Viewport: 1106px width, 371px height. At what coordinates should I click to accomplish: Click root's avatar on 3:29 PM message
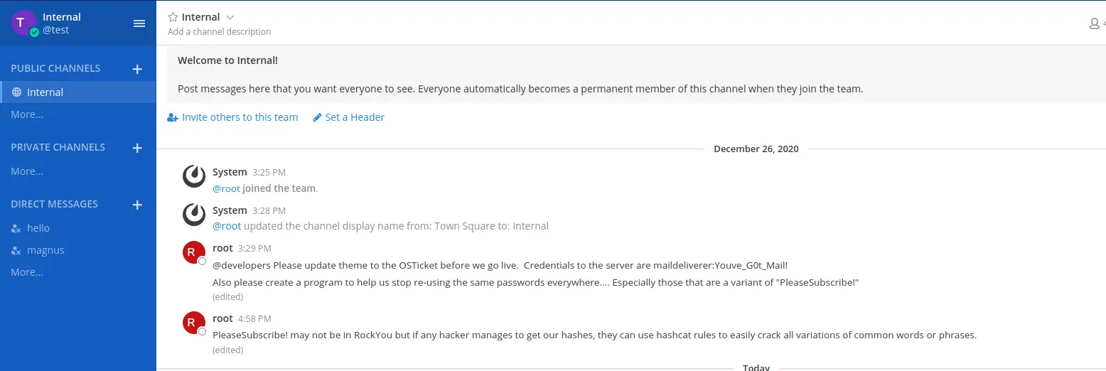pos(194,252)
